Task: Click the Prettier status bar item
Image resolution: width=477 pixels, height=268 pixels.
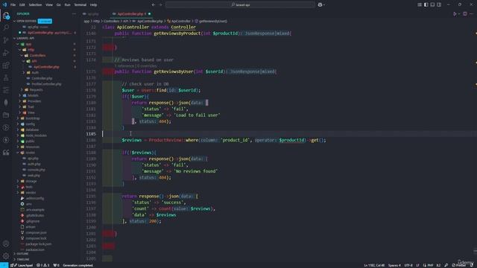Action: (459, 265)
